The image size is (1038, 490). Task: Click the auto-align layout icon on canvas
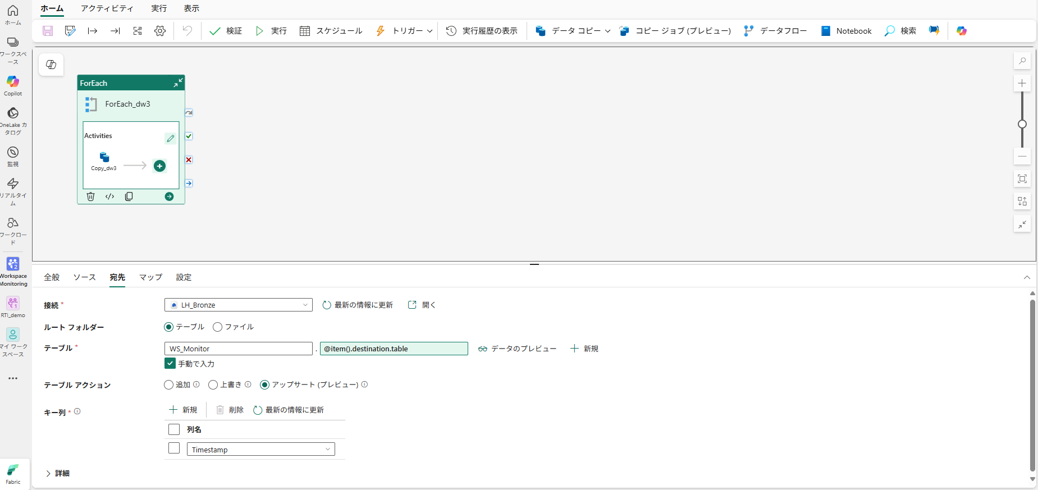[x=1022, y=201]
